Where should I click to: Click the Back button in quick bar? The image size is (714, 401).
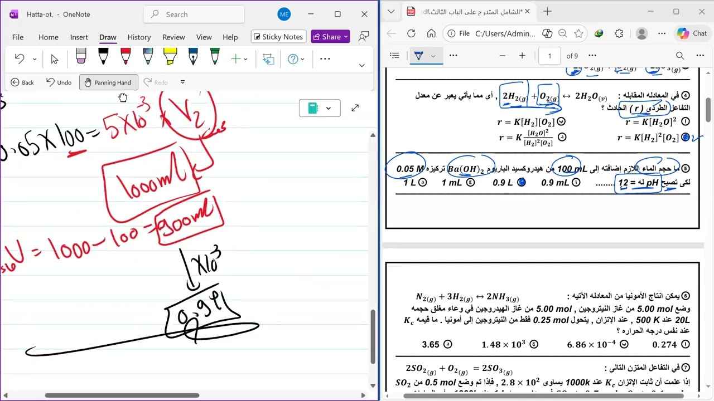click(x=22, y=82)
